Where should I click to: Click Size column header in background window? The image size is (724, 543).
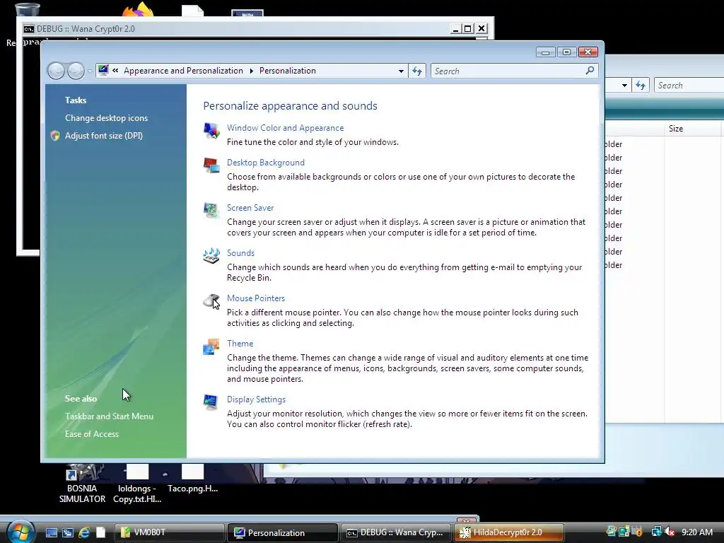(693, 129)
